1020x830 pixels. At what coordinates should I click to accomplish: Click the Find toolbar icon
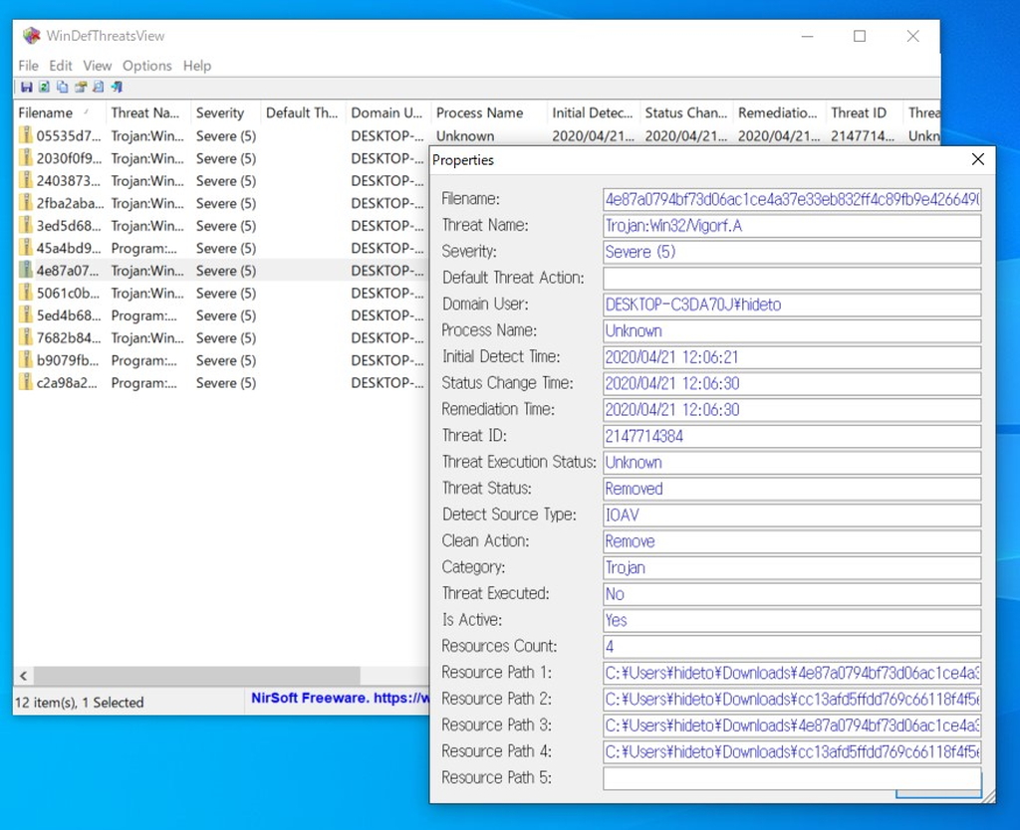(x=99, y=88)
